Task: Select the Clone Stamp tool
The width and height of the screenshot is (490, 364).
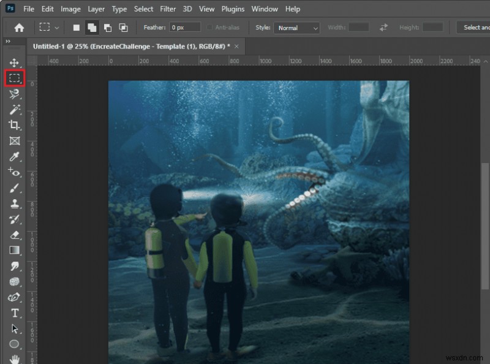Action: click(x=14, y=203)
